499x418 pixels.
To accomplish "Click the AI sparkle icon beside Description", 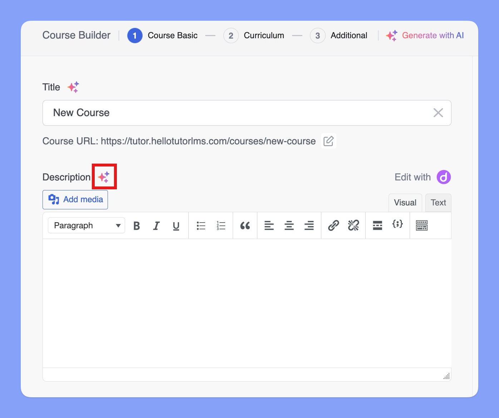I will pos(104,177).
